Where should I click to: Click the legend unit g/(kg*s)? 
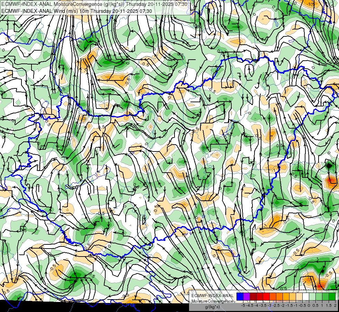coord(212,307)
